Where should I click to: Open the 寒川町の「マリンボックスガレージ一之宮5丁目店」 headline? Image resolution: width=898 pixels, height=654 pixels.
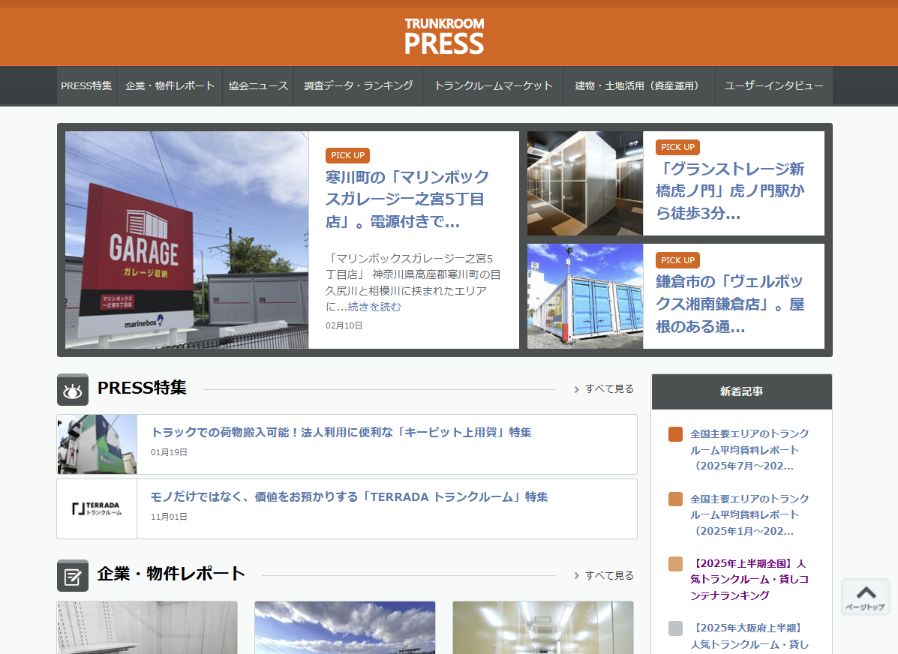pyautogui.click(x=407, y=199)
